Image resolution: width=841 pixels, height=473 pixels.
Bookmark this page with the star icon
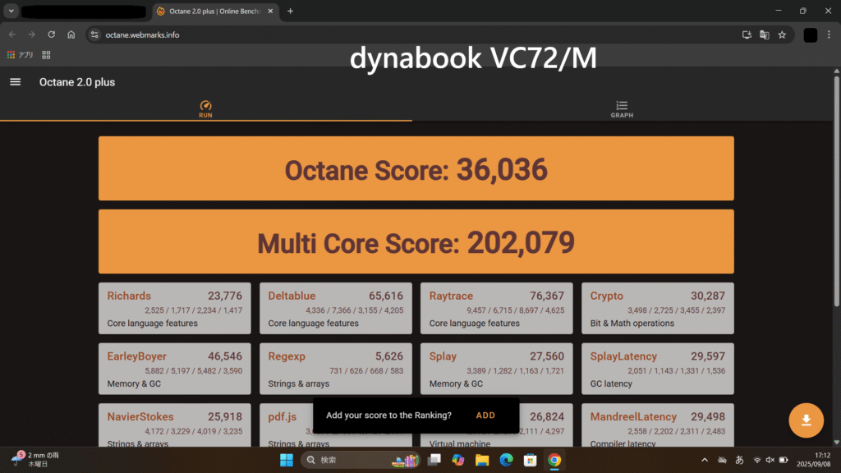(782, 34)
